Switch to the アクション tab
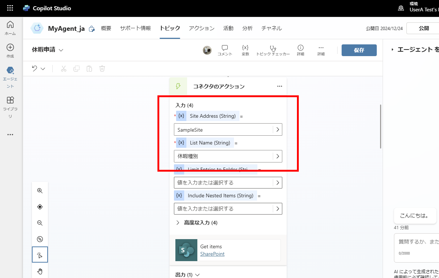 point(201,28)
